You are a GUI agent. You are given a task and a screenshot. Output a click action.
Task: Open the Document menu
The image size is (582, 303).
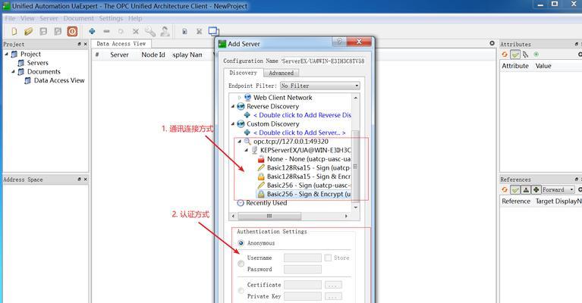78,18
